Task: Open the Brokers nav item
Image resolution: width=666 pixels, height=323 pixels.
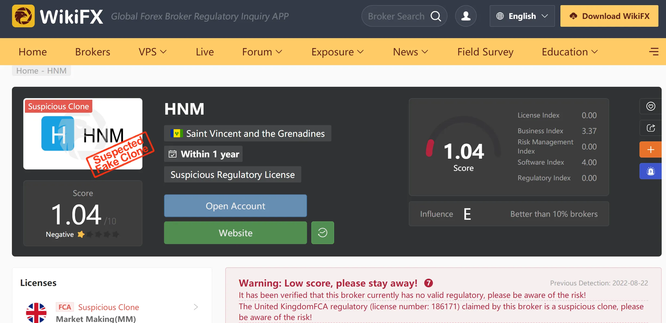Action: click(93, 52)
